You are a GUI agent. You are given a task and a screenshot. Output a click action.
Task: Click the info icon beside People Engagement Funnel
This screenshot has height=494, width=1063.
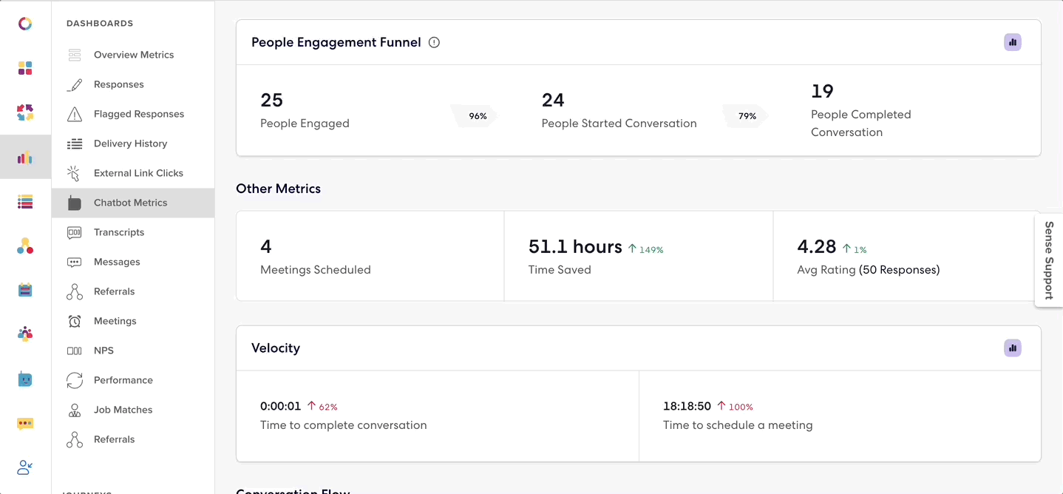point(434,42)
